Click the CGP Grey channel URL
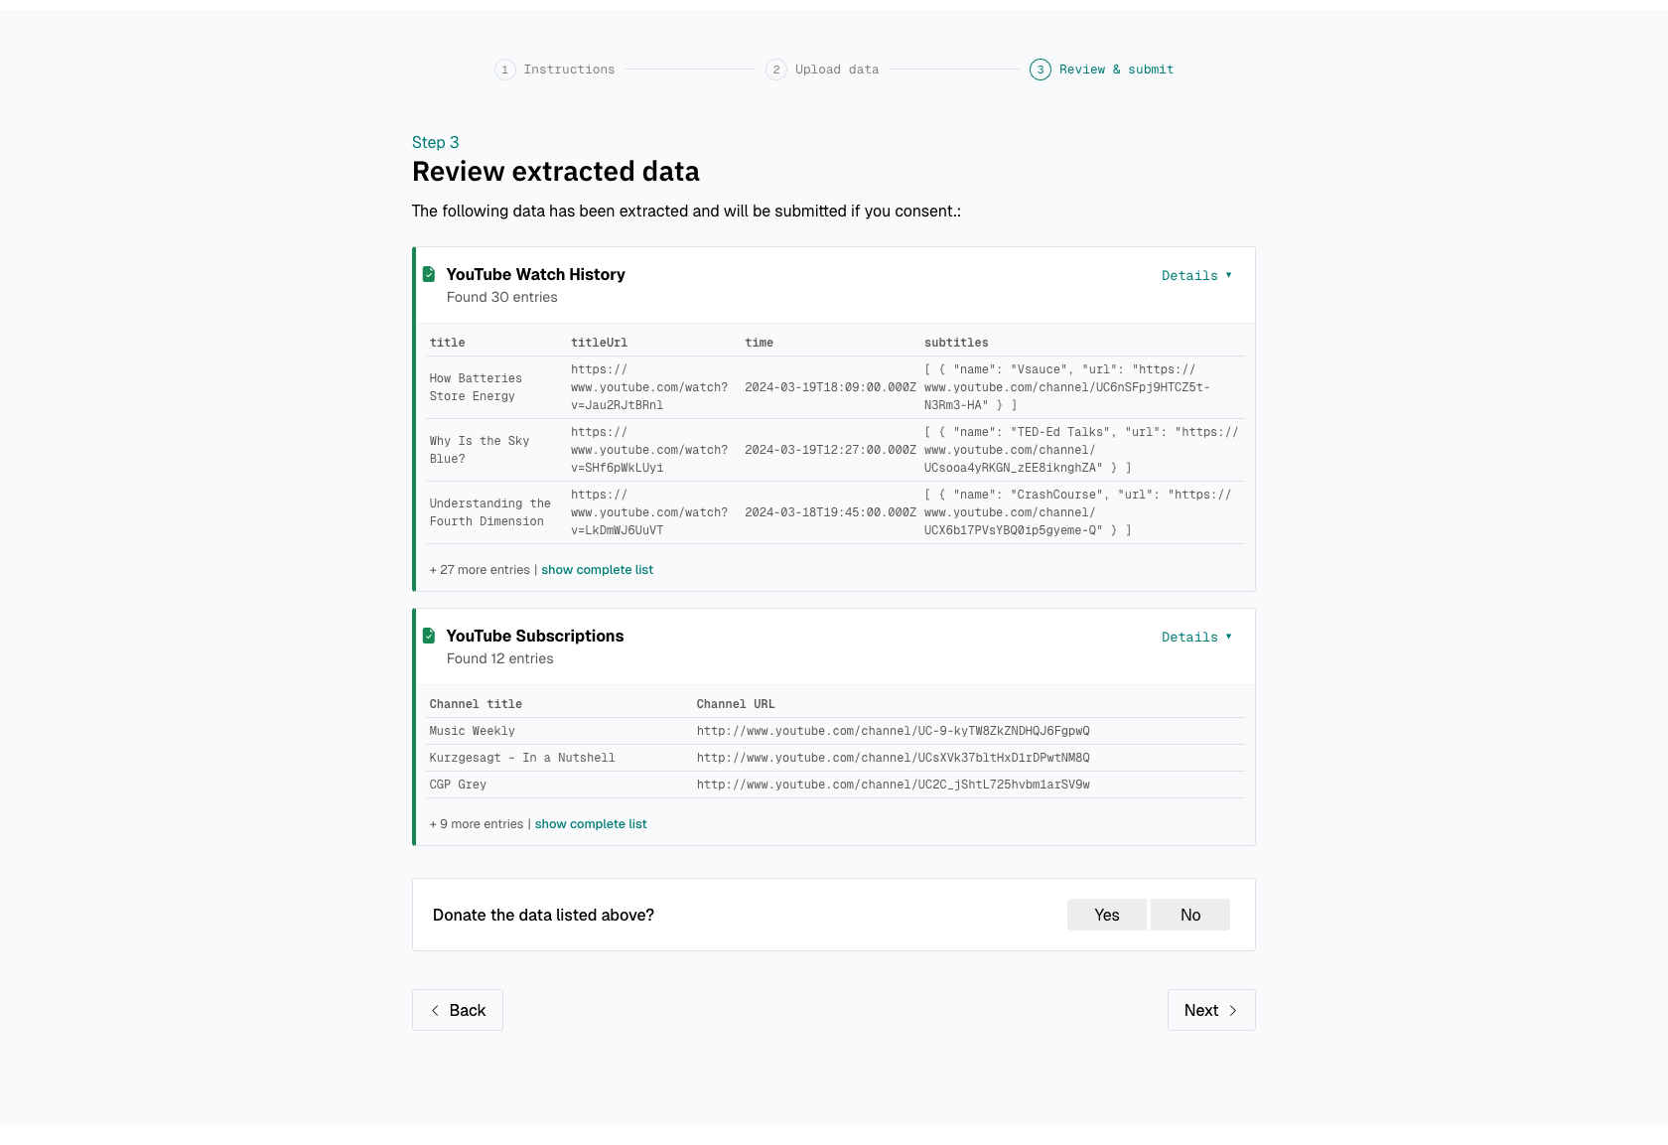Image resolution: width=1668 pixels, height=1145 pixels. click(893, 785)
